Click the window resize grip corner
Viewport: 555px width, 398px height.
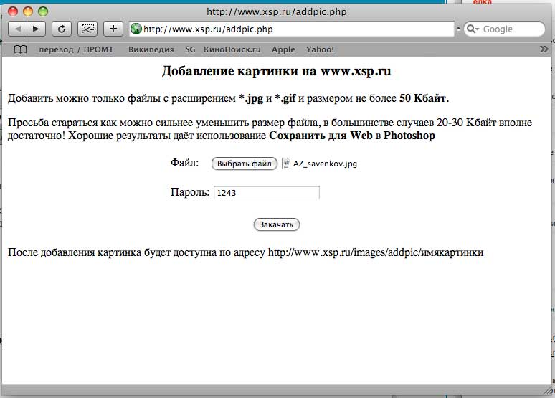coord(547,390)
